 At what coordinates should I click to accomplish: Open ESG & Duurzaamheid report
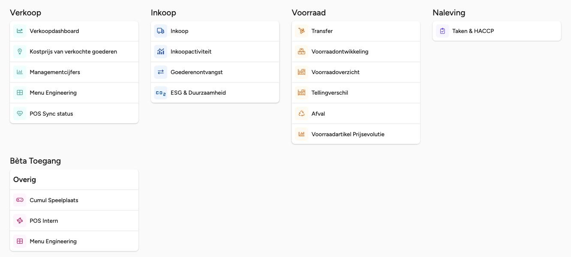pos(215,93)
